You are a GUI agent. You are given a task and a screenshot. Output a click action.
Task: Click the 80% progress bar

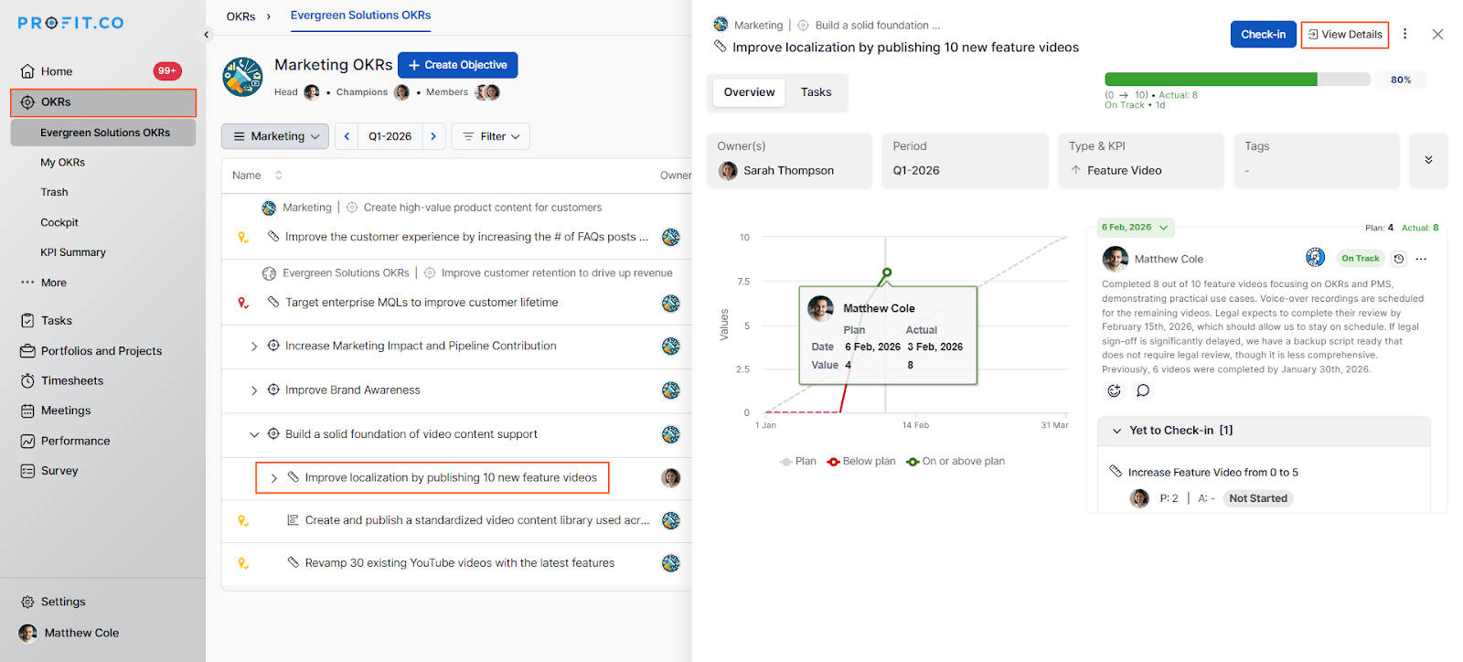pos(1237,80)
